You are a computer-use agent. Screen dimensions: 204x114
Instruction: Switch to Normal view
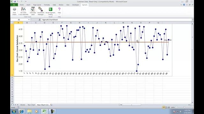pyautogui.click(x=164, y=107)
